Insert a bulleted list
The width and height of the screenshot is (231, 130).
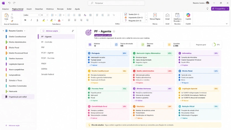[x=52, y=15]
